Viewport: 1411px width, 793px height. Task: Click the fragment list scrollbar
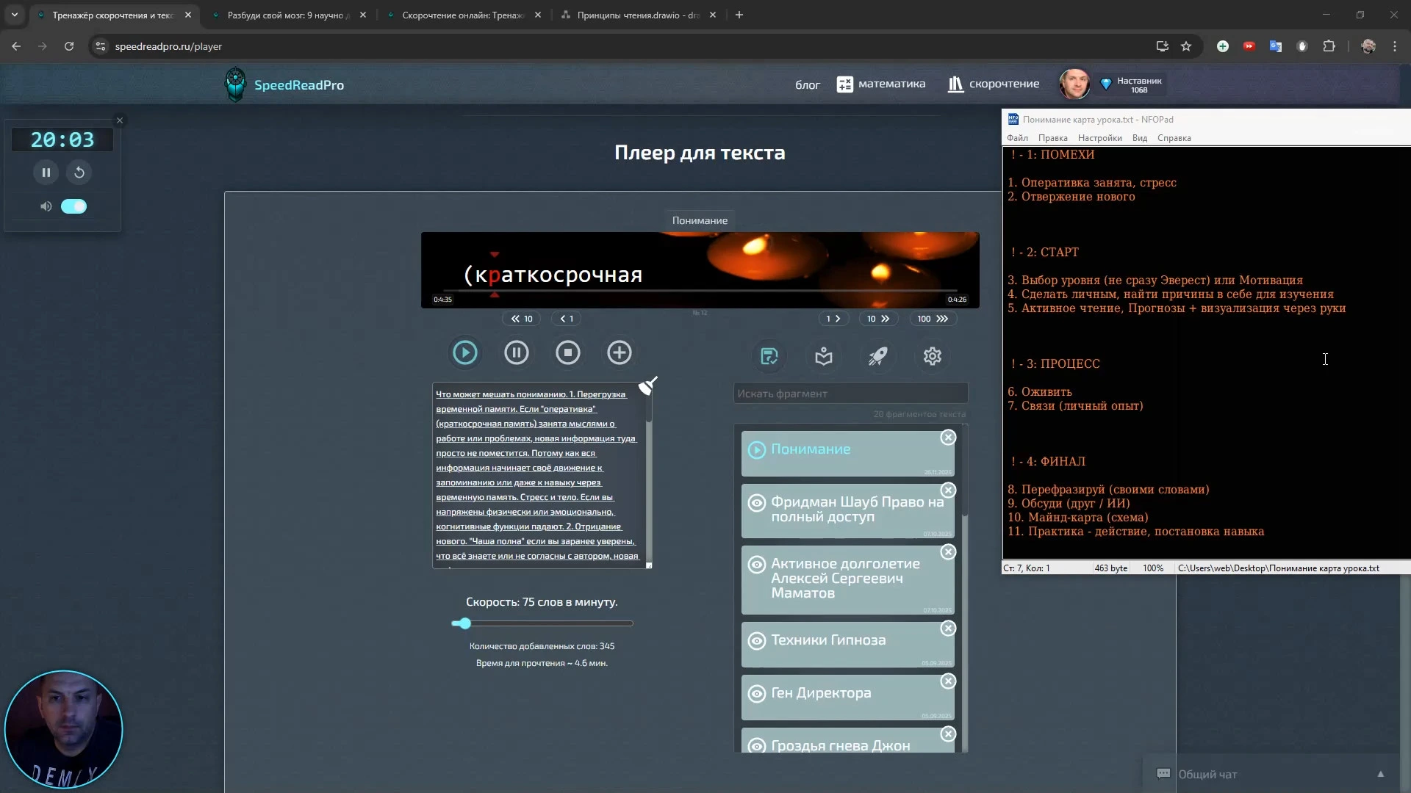click(964, 587)
